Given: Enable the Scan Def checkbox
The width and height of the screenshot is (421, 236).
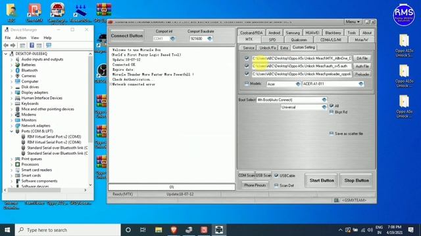Looking at the screenshot, I should coord(276,185).
